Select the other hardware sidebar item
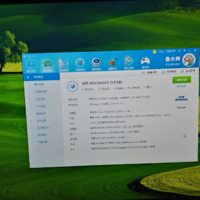 point(42,135)
